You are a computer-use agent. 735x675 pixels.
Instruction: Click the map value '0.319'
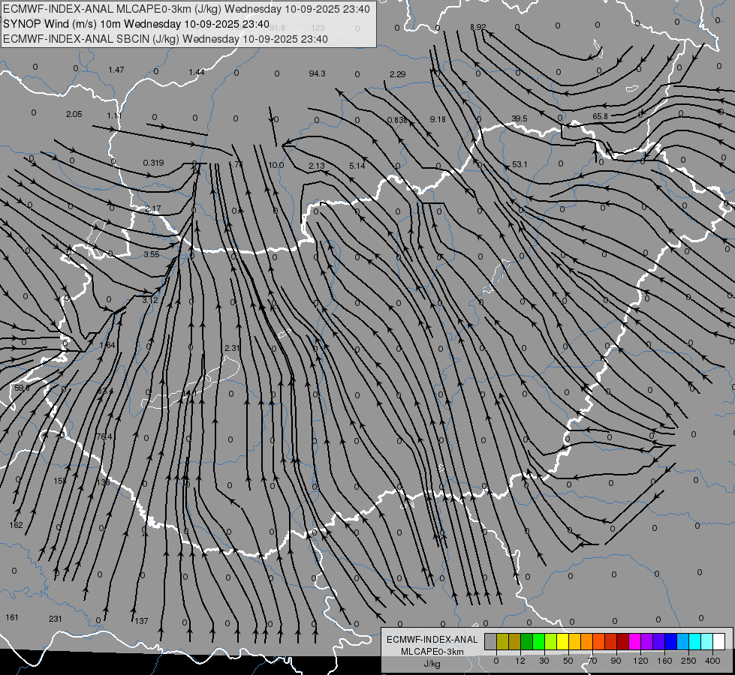154,163
